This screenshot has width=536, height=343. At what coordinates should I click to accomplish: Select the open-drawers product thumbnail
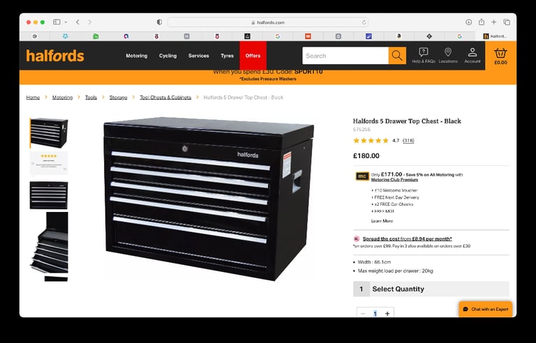tap(49, 243)
